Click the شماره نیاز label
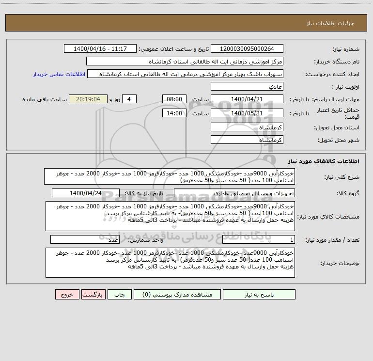Image resolution: width=373 pixels, height=361 pixels. pyautogui.click(x=346, y=49)
